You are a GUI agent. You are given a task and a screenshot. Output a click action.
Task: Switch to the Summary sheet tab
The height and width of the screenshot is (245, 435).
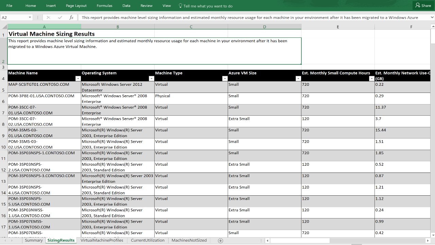pyautogui.click(x=34, y=240)
